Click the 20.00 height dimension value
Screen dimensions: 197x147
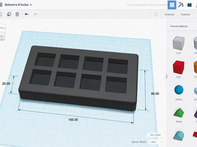[6, 84]
